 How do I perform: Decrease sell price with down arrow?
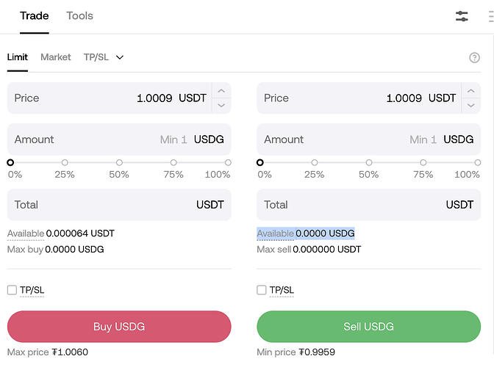(x=471, y=106)
